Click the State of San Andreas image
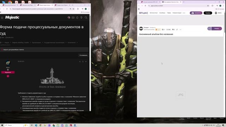The image size is (226, 127). (52, 78)
